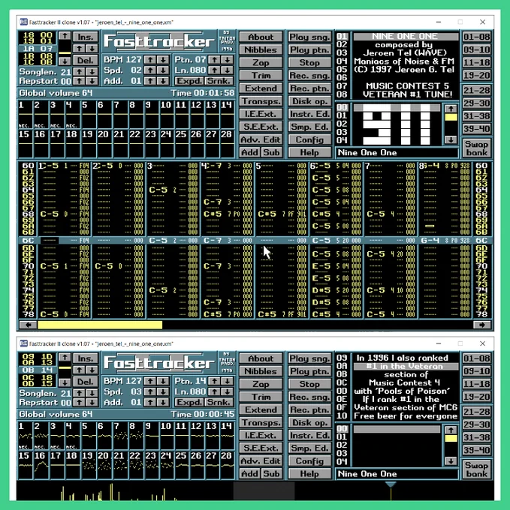Decrease Add. value in top window
The width and height of the screenshot is (510, 510).
tap(163, 81)
